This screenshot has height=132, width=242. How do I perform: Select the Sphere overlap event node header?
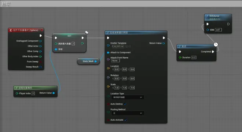pos(26,30)
